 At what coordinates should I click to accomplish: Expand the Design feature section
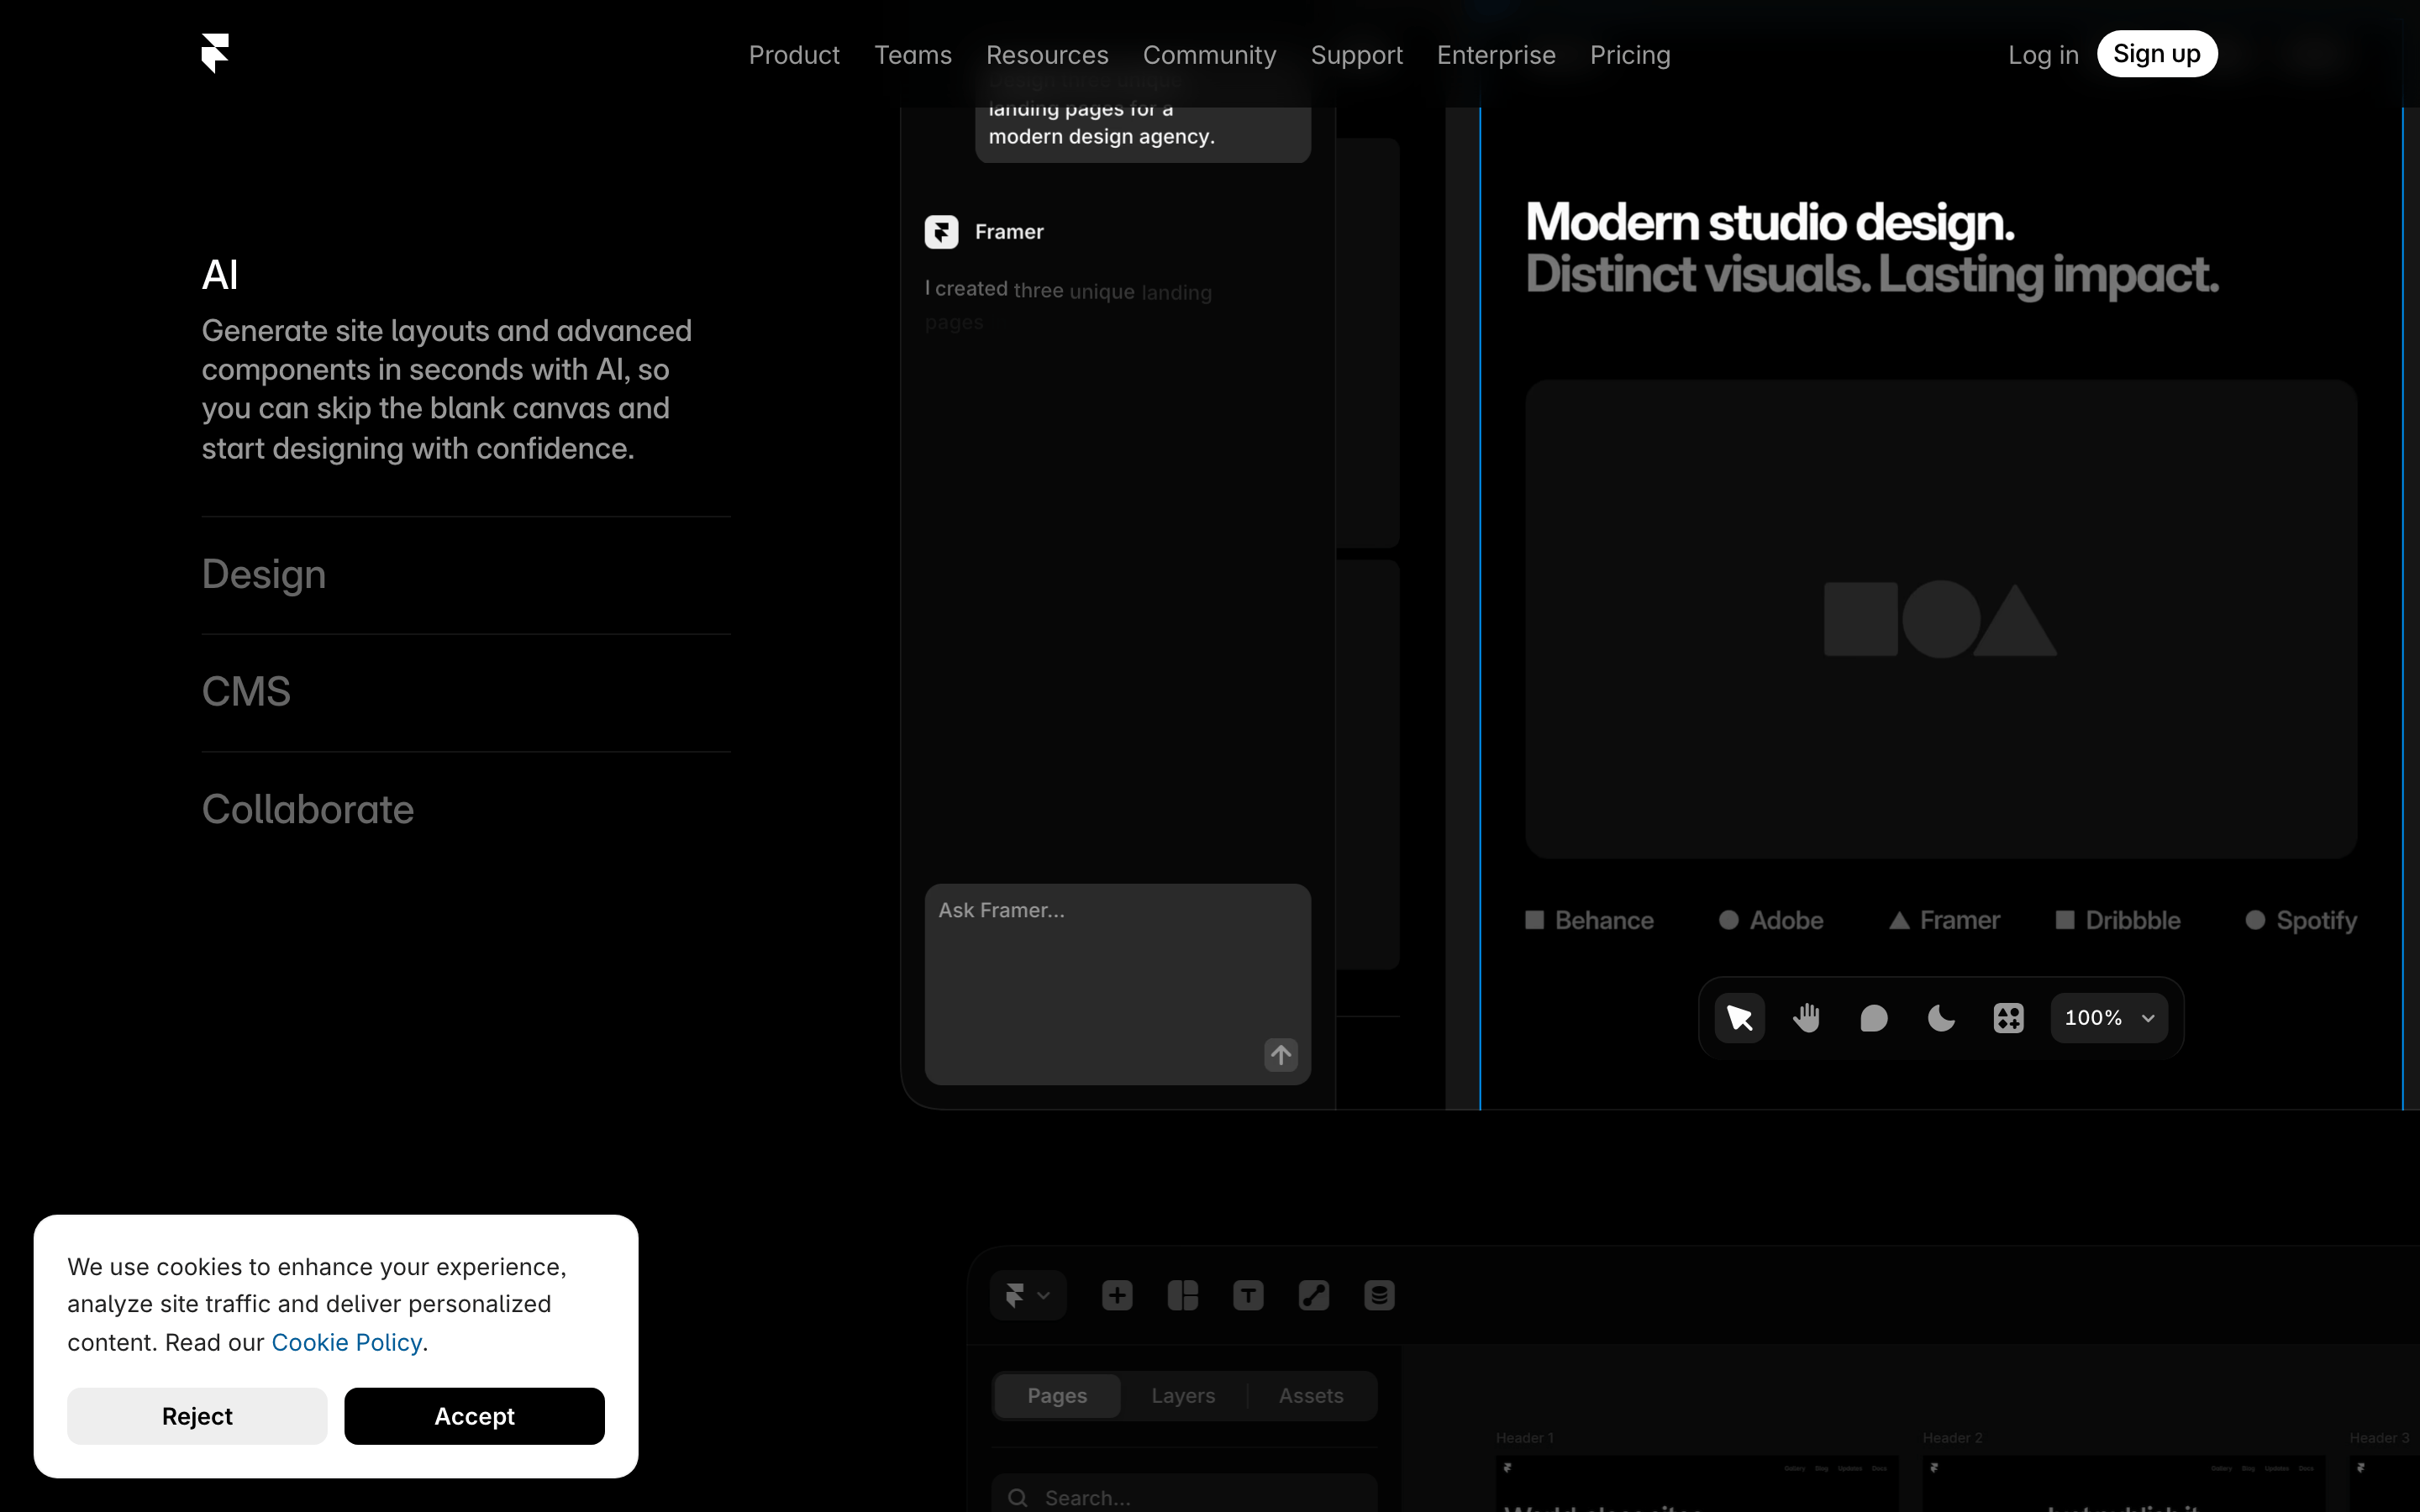[x=264, y=574]
